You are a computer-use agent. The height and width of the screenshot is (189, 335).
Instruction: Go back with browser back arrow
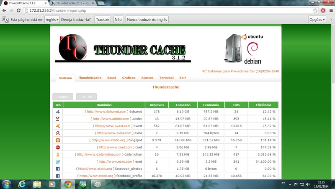point(4,10)
